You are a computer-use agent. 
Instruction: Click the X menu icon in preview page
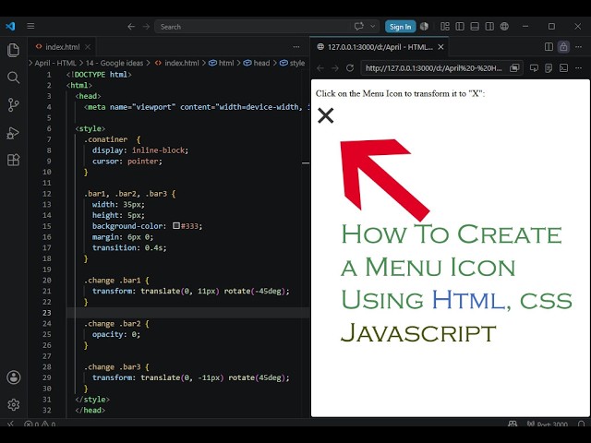pyautogui.click(x=326, y=115)
